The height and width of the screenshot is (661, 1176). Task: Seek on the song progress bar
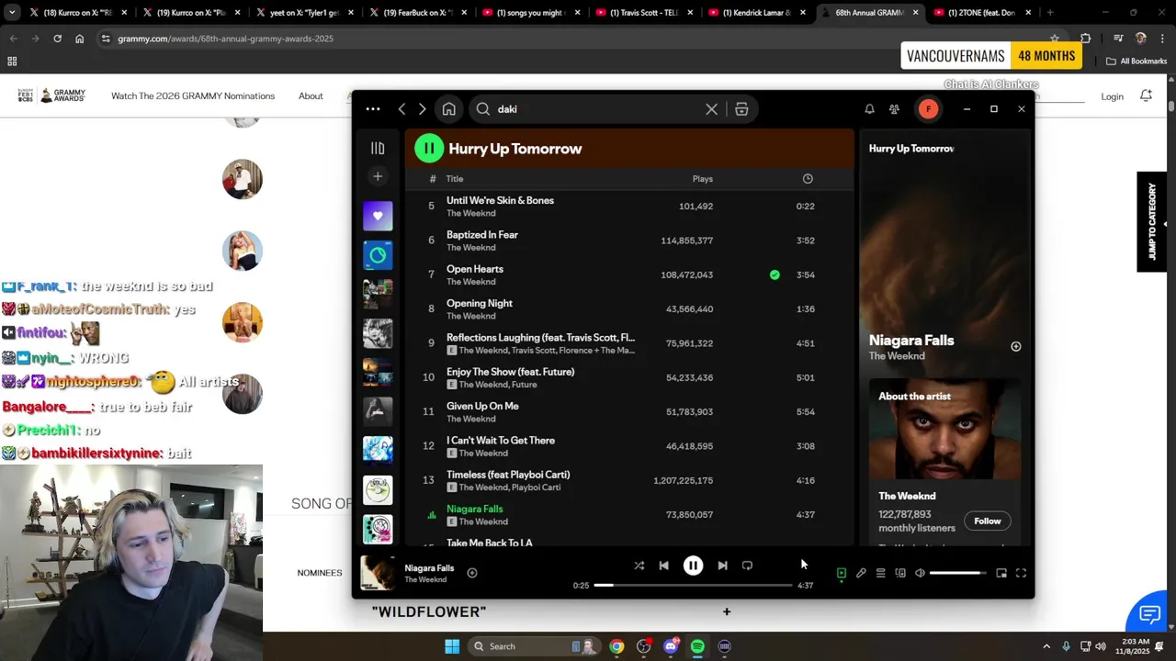pos(693,585)
